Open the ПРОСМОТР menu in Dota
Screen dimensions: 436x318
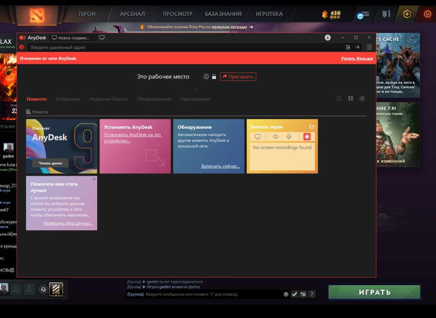[177, 14]
